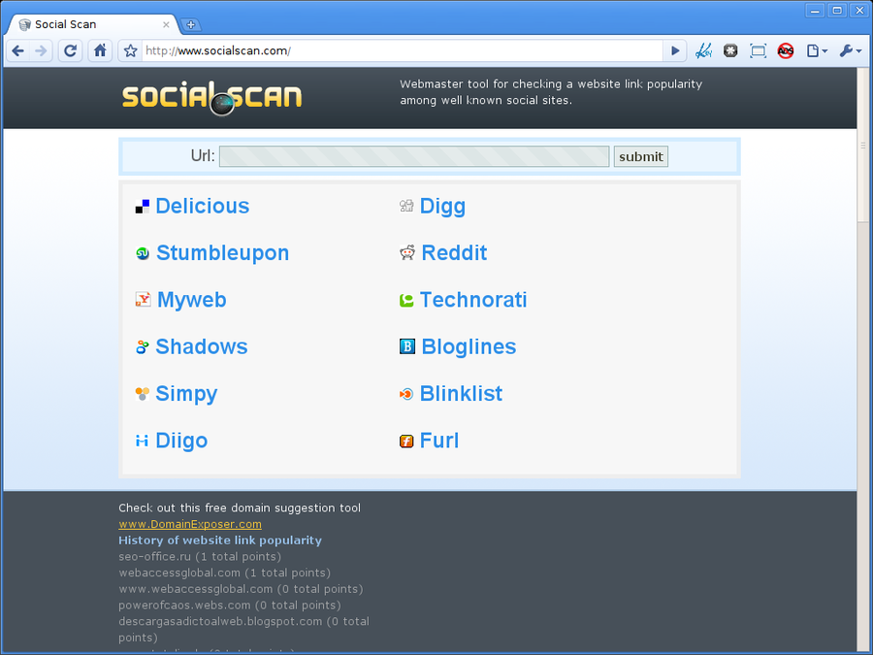The height and width of the screenshot is (655, 873).
Task: Click the Blinklist orange icon
Action: coord(406,394)
